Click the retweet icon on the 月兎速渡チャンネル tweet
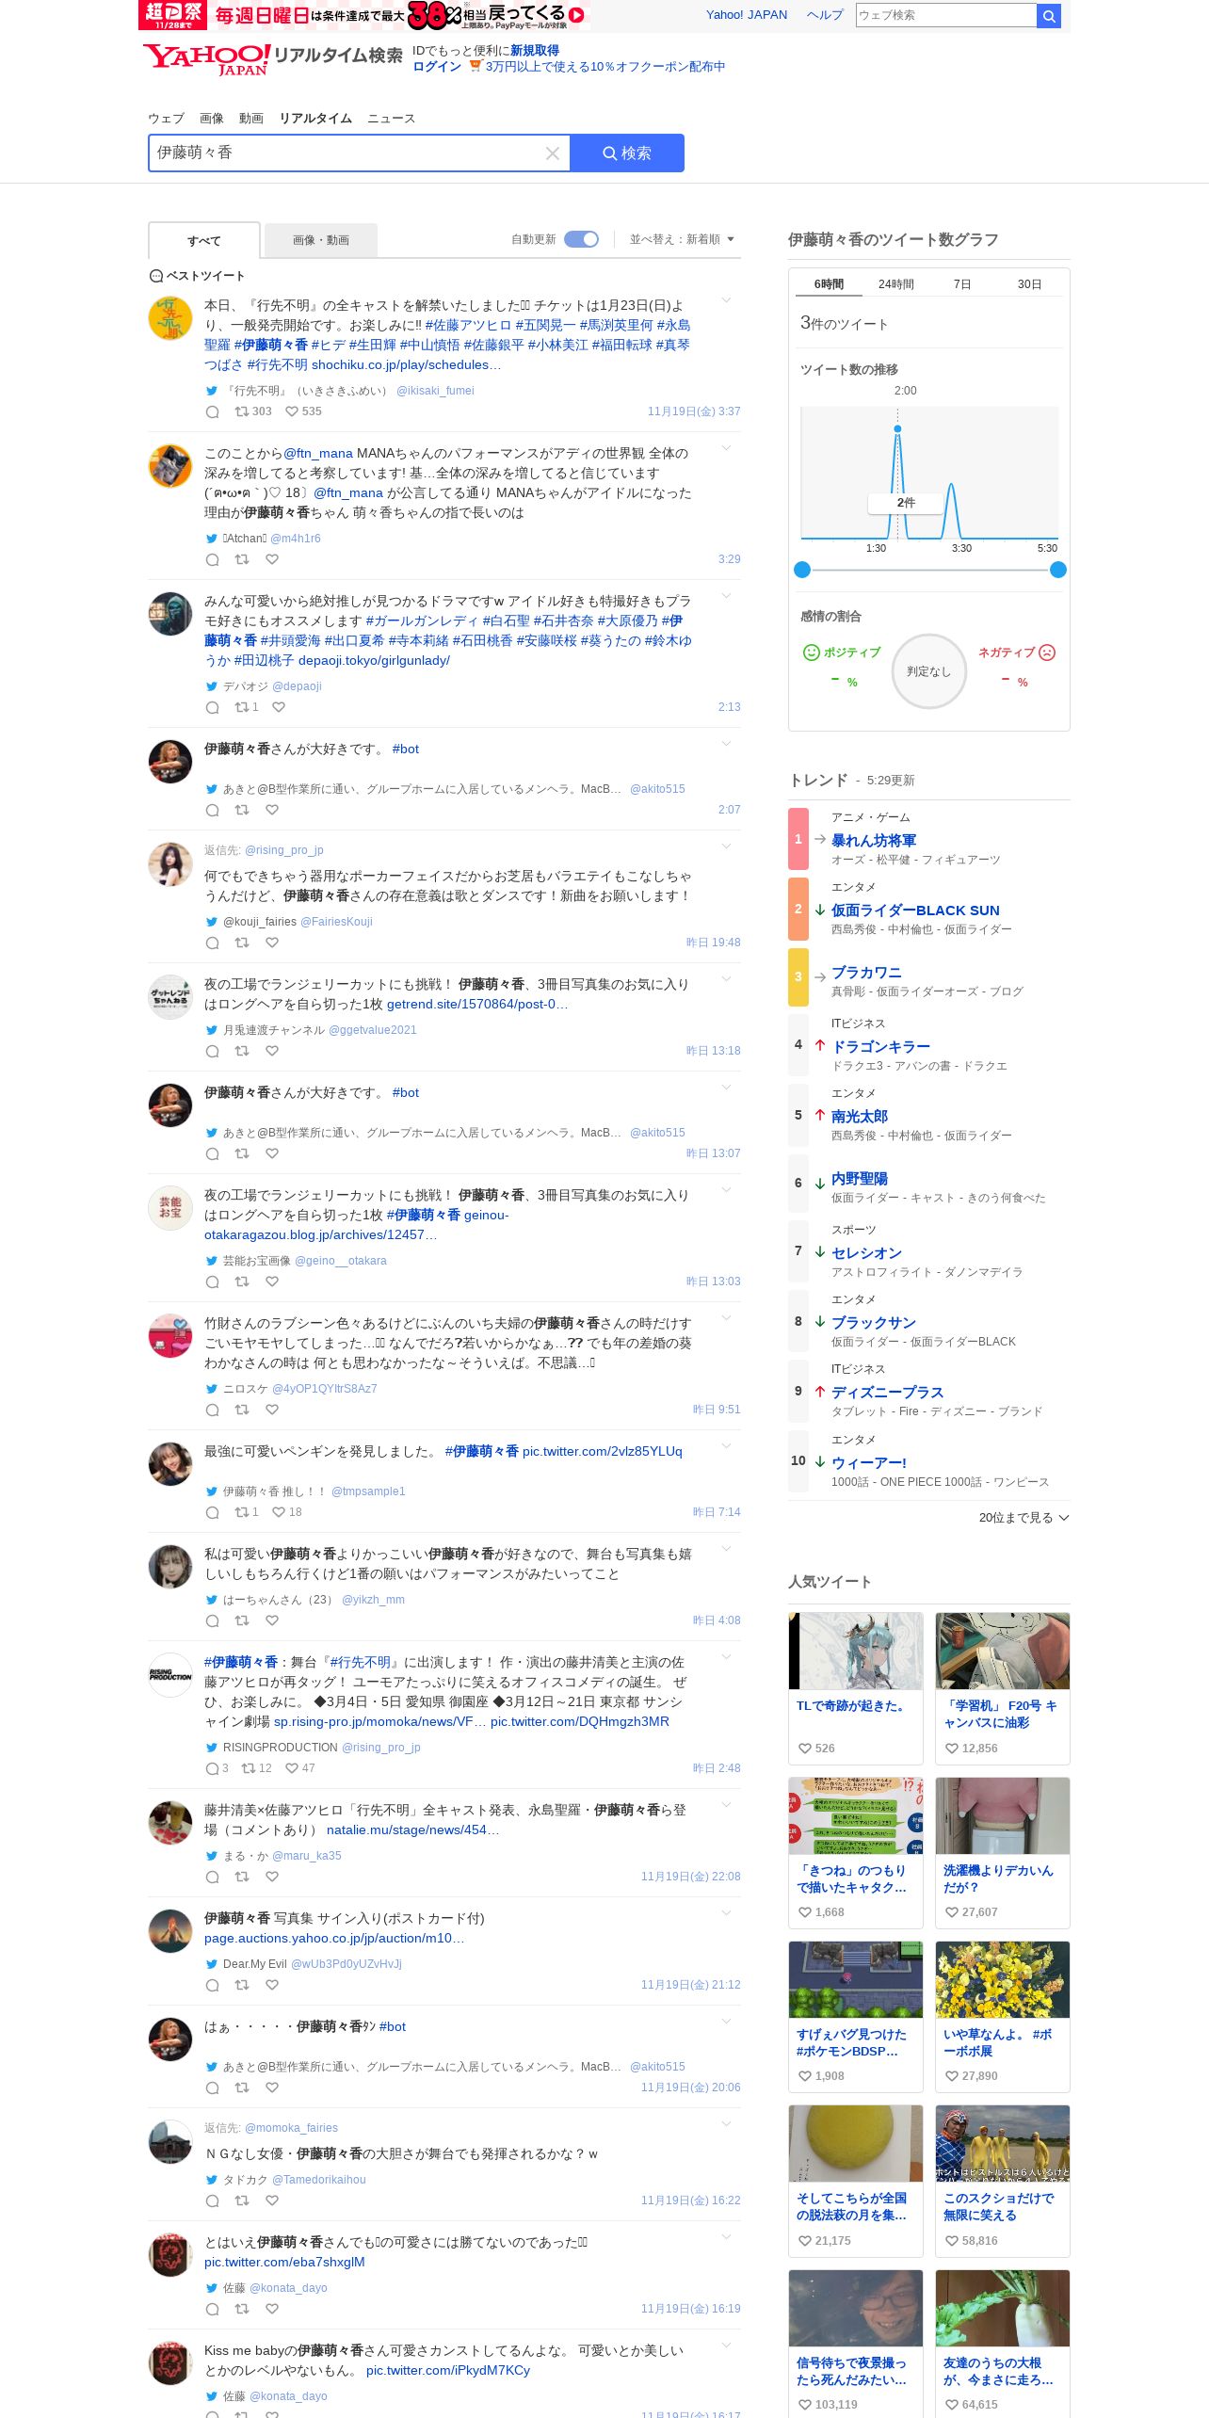The height and width of the screenshot is (2418, 1209). coord(242,1051)
